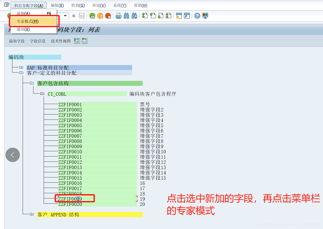Select the ZZFIF0019 tree entry
Screen dimensions: 323x229
(x=70, y=198)
